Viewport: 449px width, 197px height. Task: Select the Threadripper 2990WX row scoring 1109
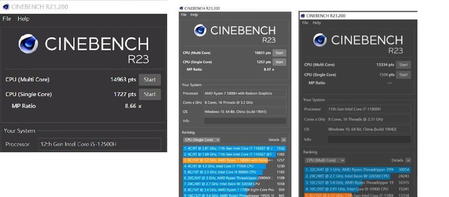[x=234, y=178]
